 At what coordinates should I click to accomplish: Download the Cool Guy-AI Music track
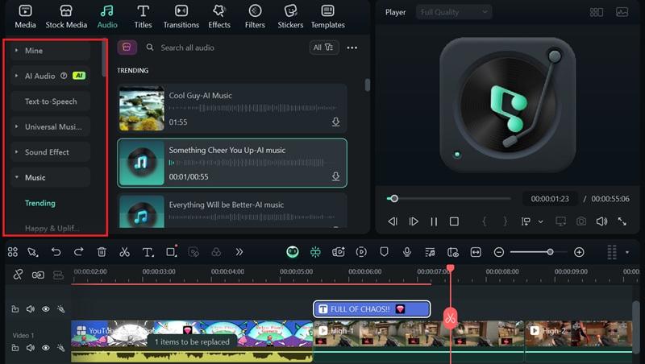click(x=335, y=122)
